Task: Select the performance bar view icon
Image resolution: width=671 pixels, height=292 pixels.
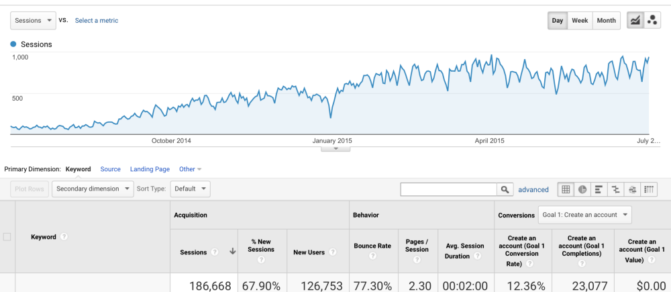Action: pos(599,189)
